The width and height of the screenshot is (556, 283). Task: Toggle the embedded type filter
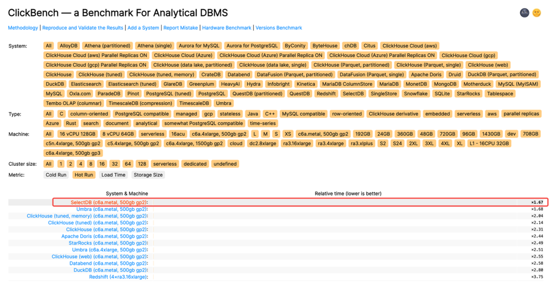[x=438, y=114]
